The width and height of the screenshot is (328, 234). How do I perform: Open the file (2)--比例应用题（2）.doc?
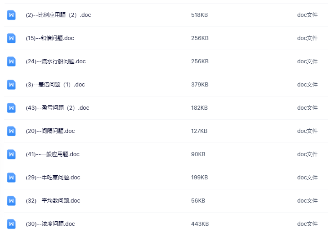point(58,15)
